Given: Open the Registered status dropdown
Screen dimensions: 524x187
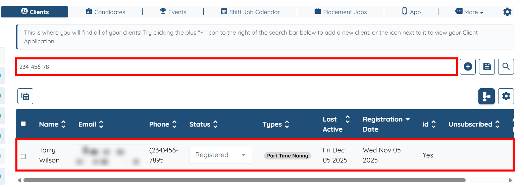Looking at the screenshot, I should click(221, 155).
